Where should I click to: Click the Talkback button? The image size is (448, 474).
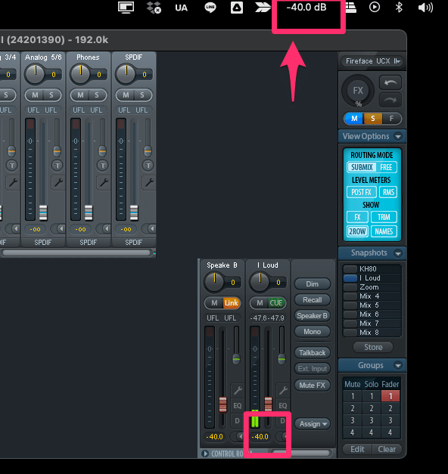312,353
